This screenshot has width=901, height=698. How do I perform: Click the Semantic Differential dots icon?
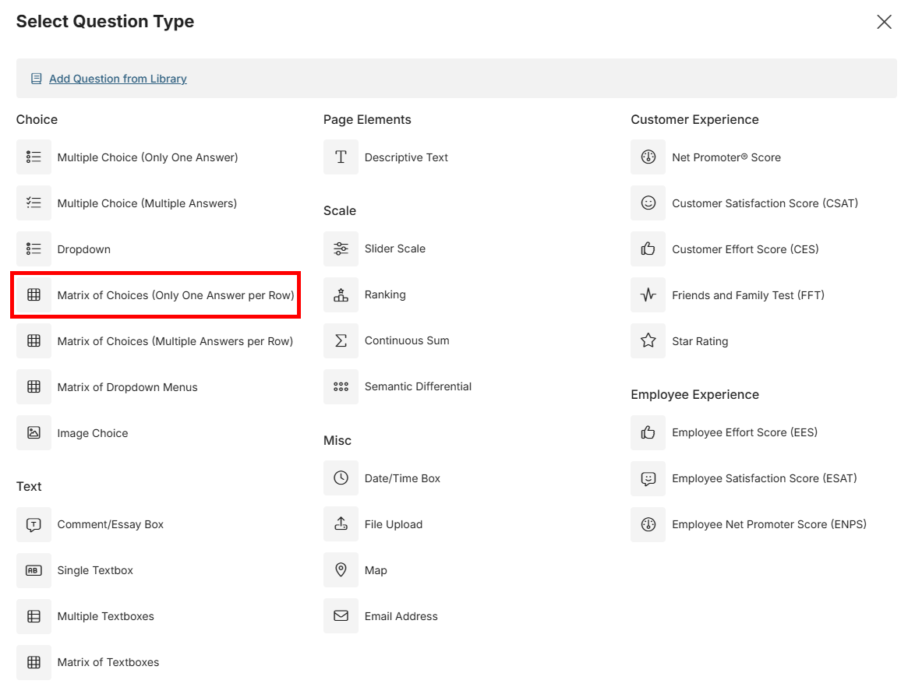coord(341,386)
